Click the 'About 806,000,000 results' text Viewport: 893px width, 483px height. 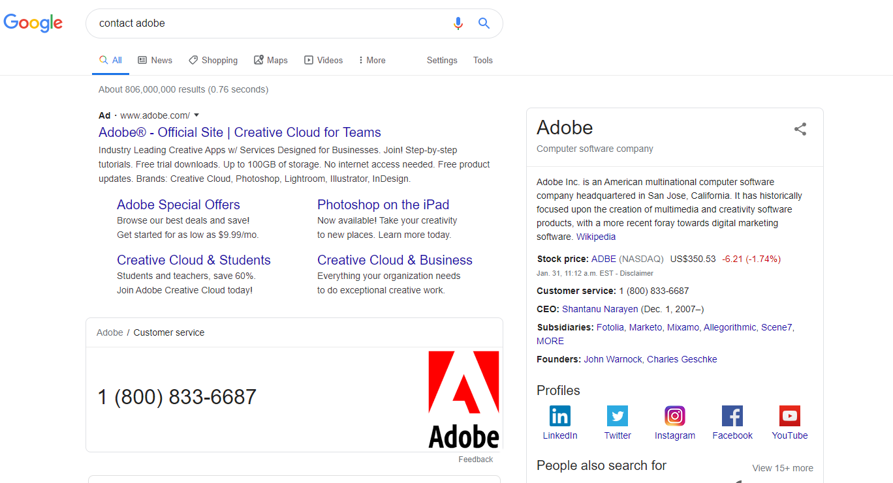pos(183,89)
